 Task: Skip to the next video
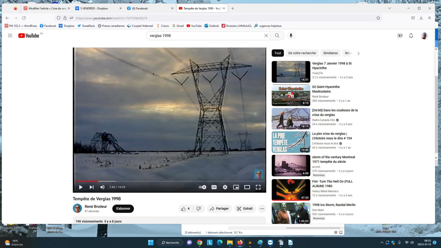(x=92, y=187)
